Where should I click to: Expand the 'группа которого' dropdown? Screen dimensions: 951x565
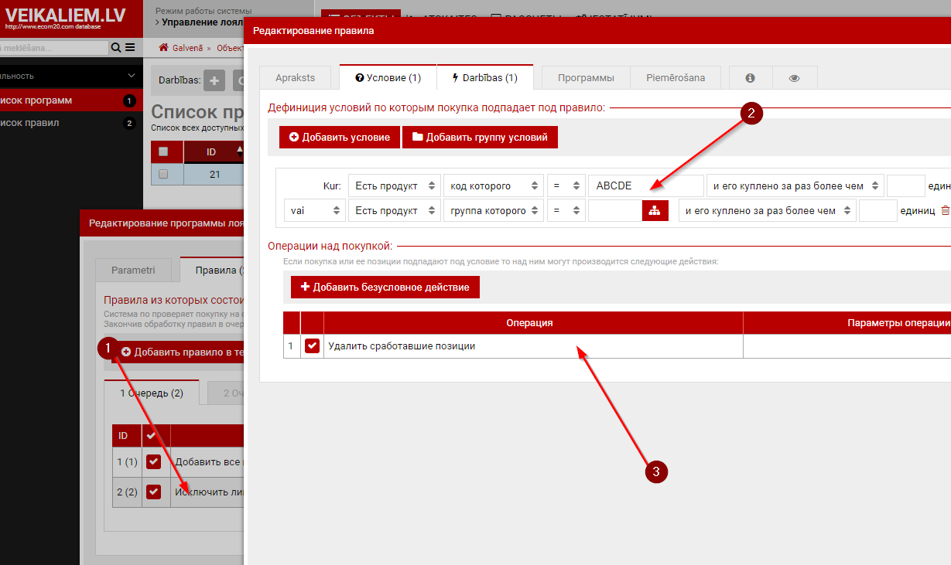493,211
